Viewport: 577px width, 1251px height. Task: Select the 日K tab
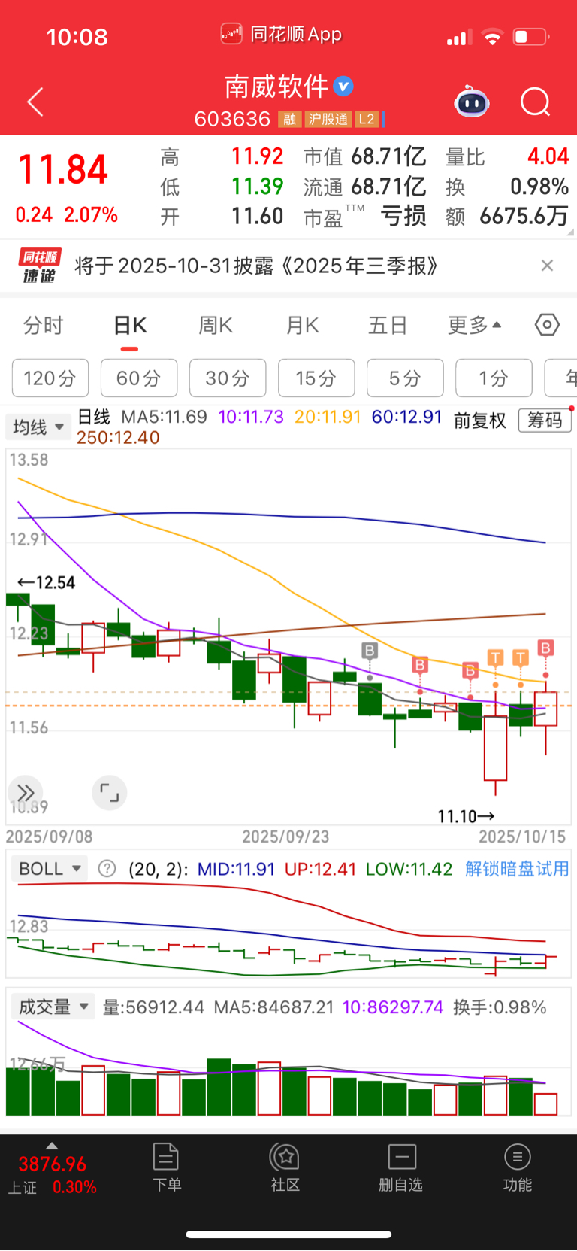click(x=130, y=325)
